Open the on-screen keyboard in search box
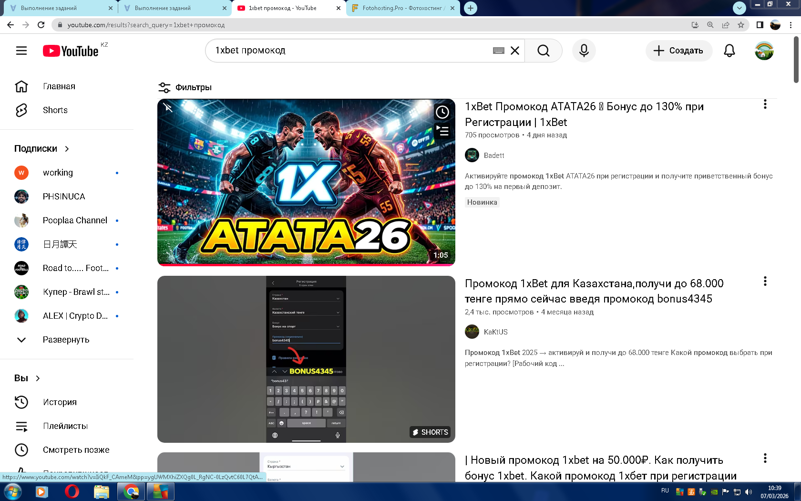Image resolution: width=801 pixels, height=501 pixels. [499, 51]
